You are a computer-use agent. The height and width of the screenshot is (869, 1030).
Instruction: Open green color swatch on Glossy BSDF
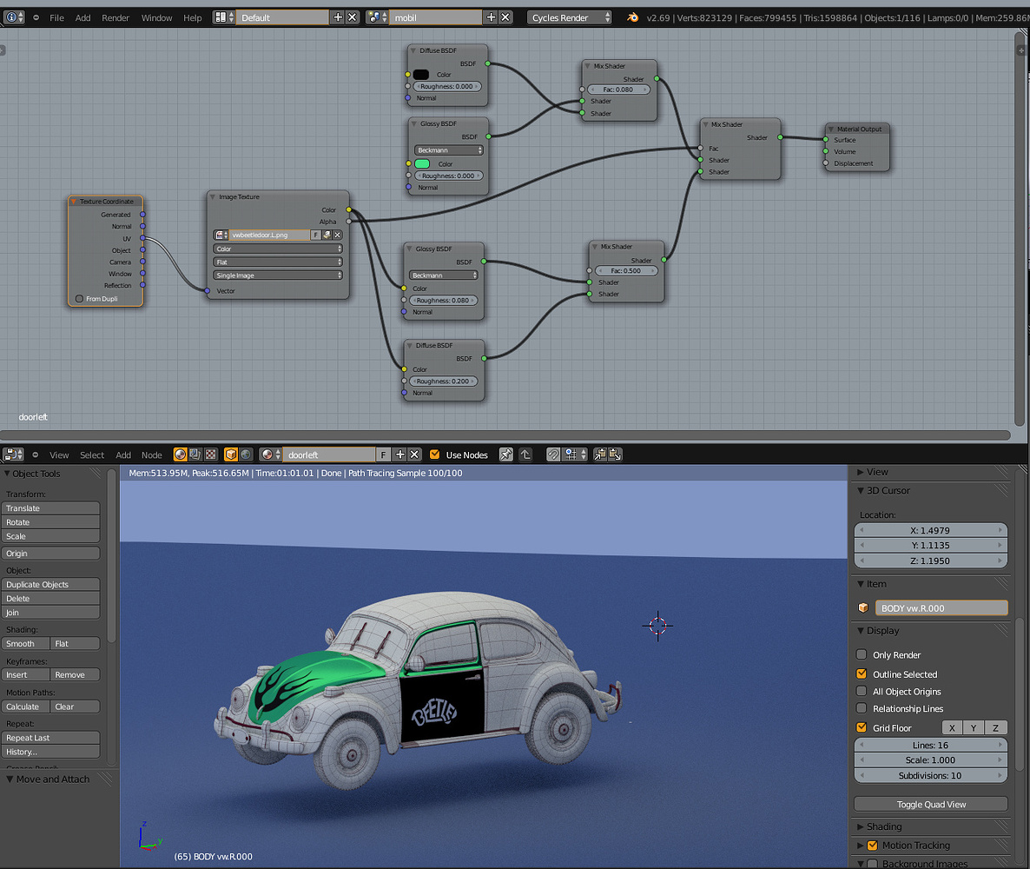click(x=422, y=163)
